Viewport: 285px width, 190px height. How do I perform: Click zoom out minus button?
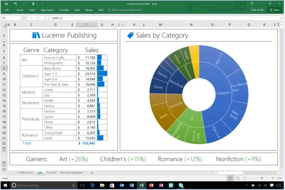[x=250, y=178]
